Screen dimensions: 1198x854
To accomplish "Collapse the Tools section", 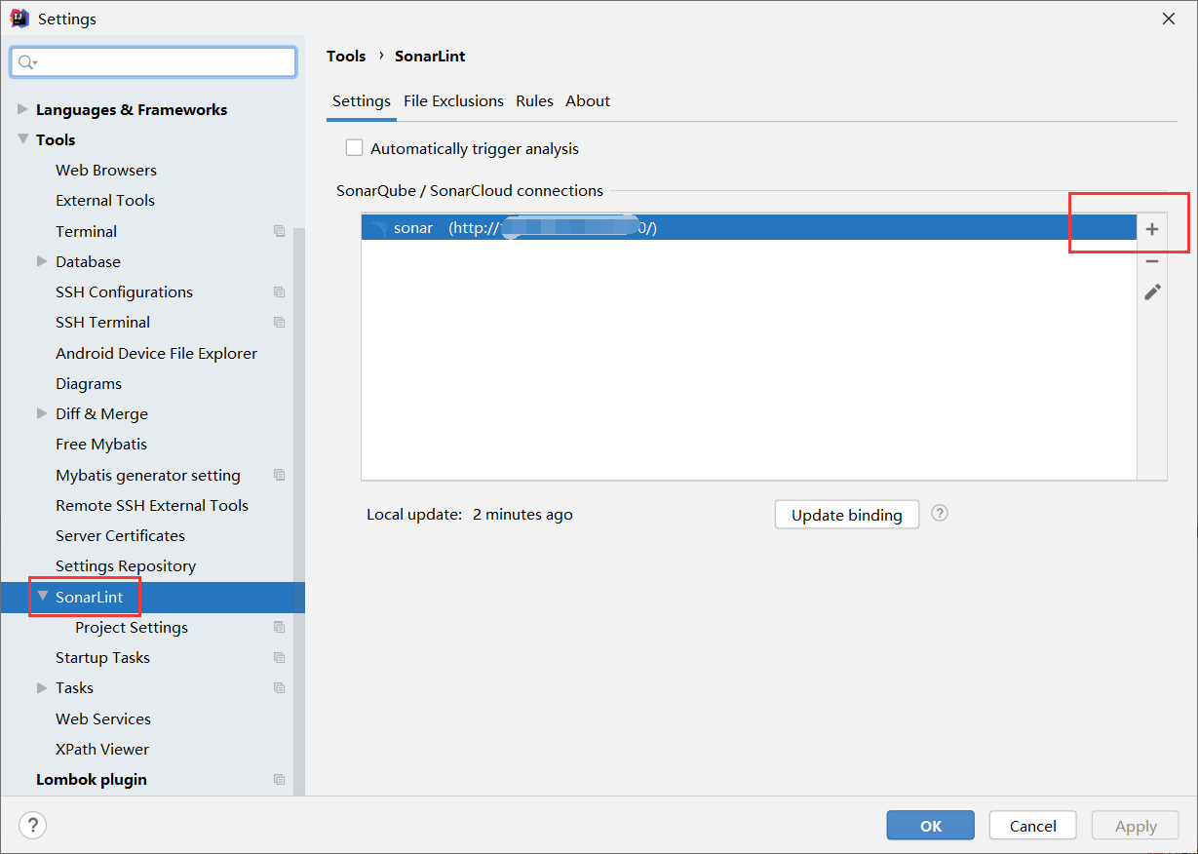I will [22, 139].
